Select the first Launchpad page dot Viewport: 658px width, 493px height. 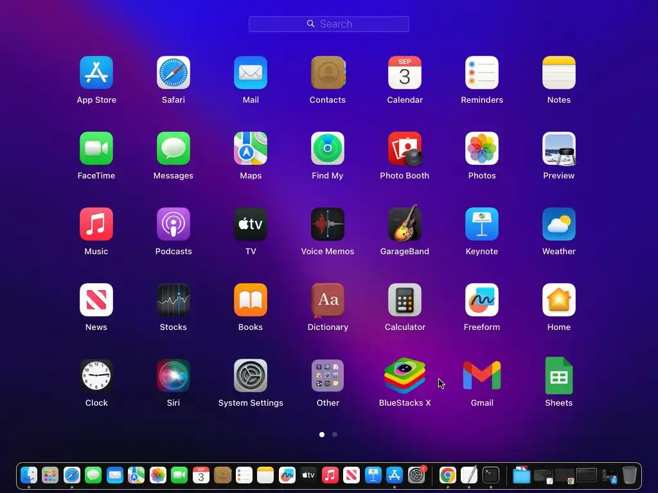[322, 435]
